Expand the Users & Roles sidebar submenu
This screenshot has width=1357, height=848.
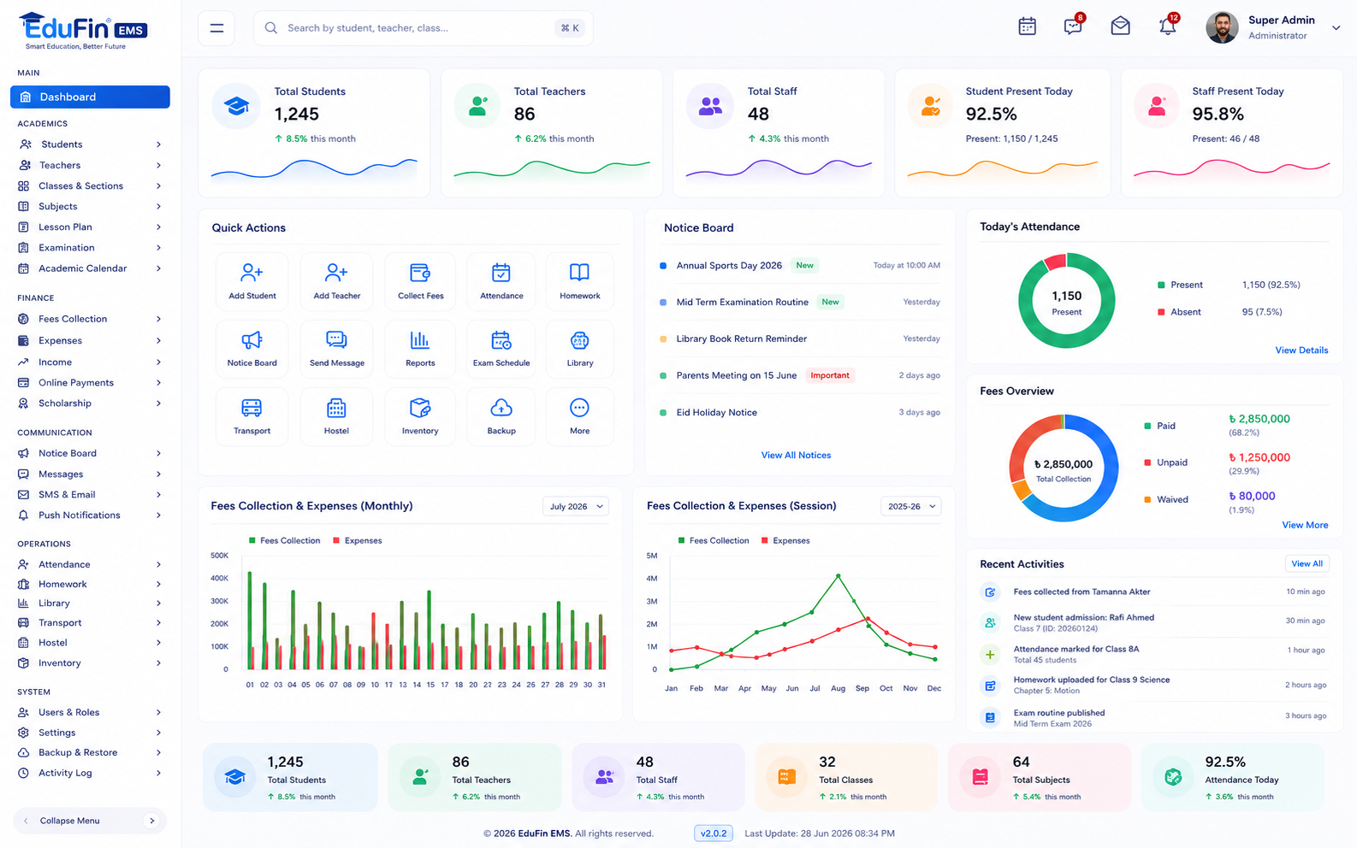tap(159, 712)
